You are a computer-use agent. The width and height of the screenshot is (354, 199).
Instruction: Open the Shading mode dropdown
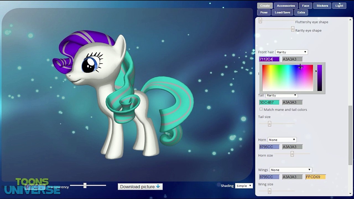point(244,186)
